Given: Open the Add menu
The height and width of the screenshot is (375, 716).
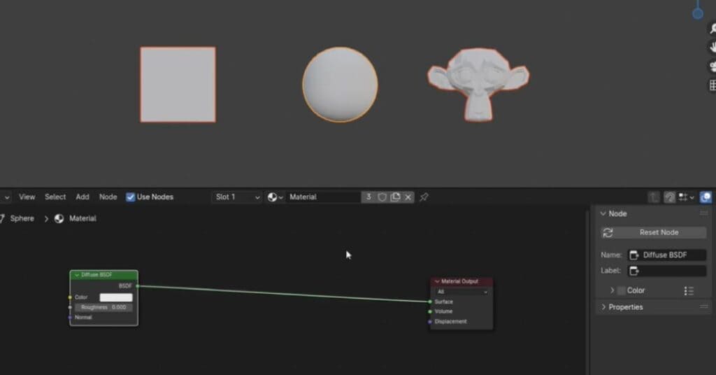Looking at the screenshot, I should 83,197.
